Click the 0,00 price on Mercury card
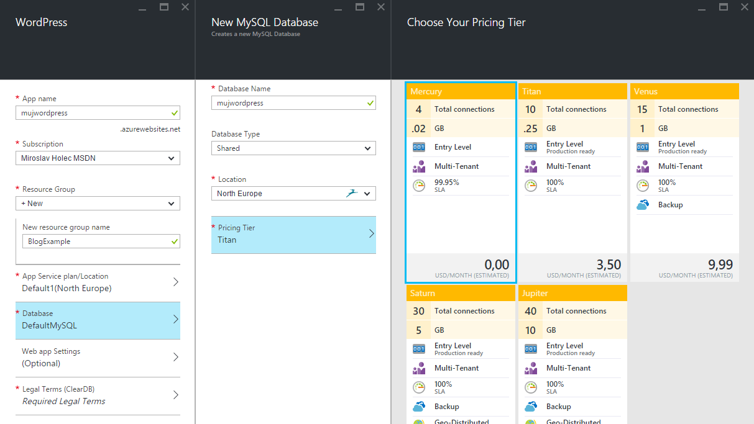754x424 pixels. pyautogui.click(x=497, y=264)
